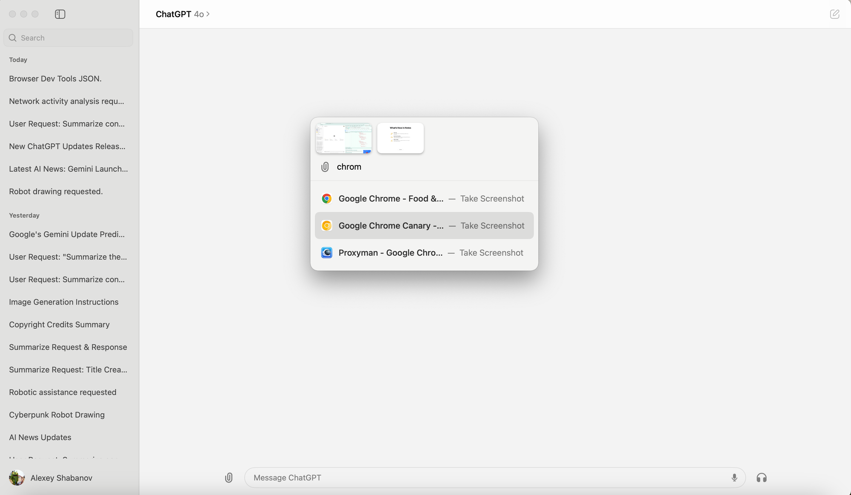Click the Proxyman app icon

326,253
